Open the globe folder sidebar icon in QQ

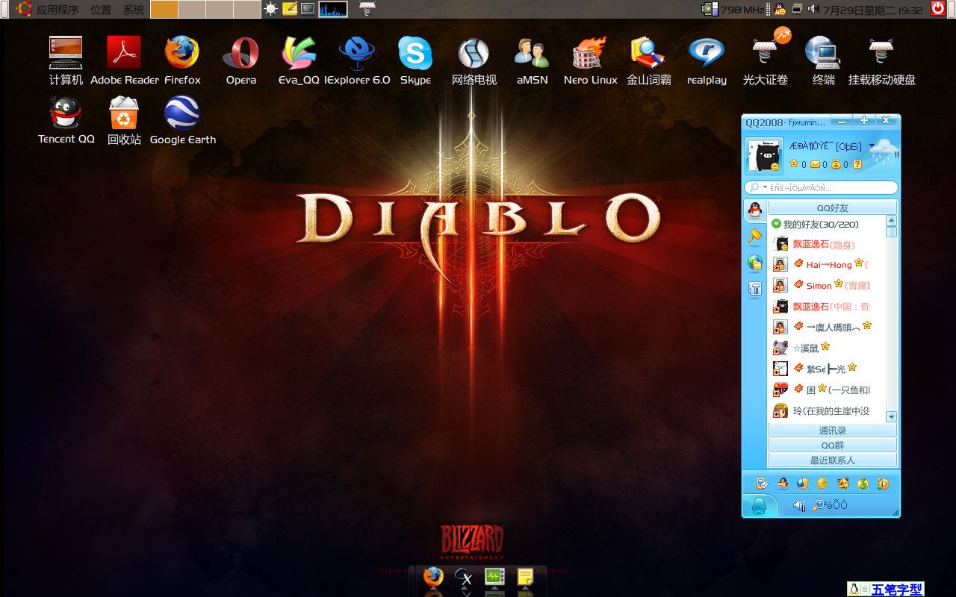point(755,263)
